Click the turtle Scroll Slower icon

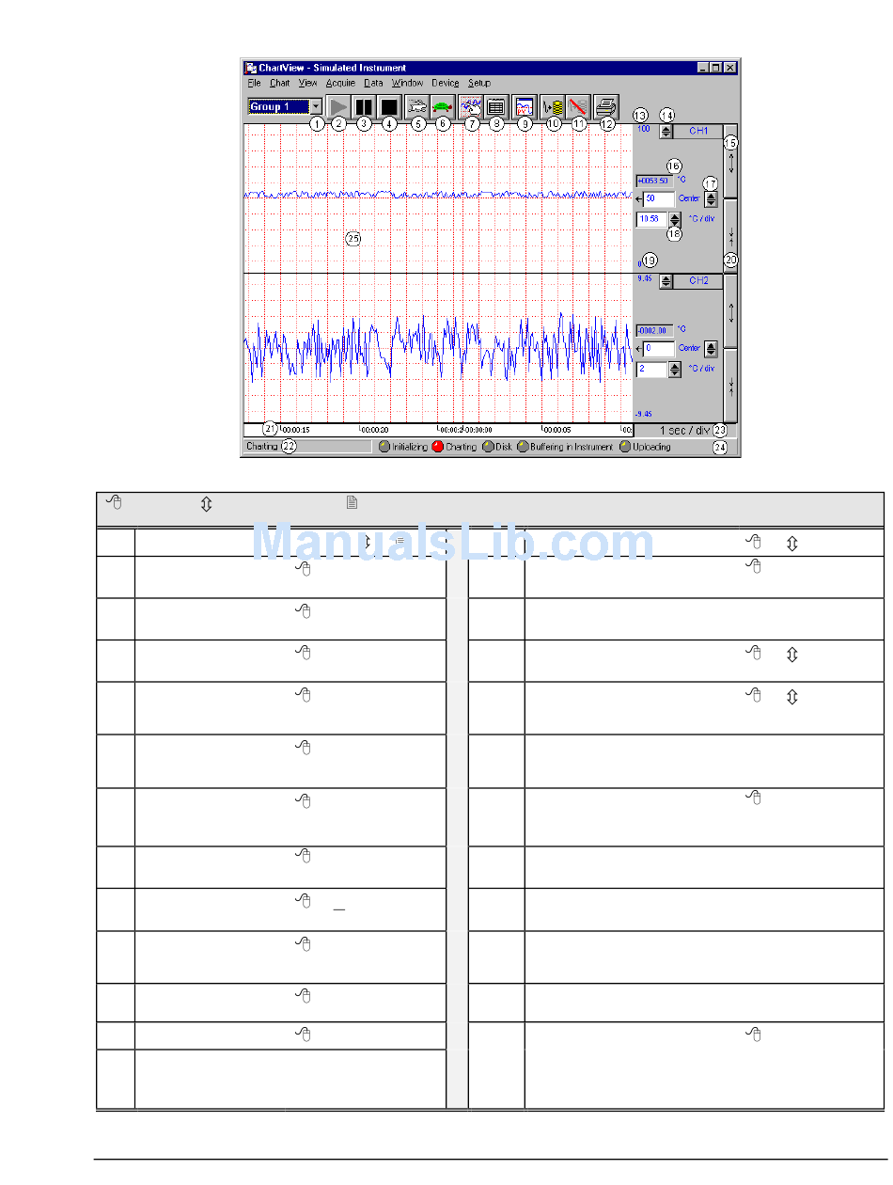tap(442, 106)
